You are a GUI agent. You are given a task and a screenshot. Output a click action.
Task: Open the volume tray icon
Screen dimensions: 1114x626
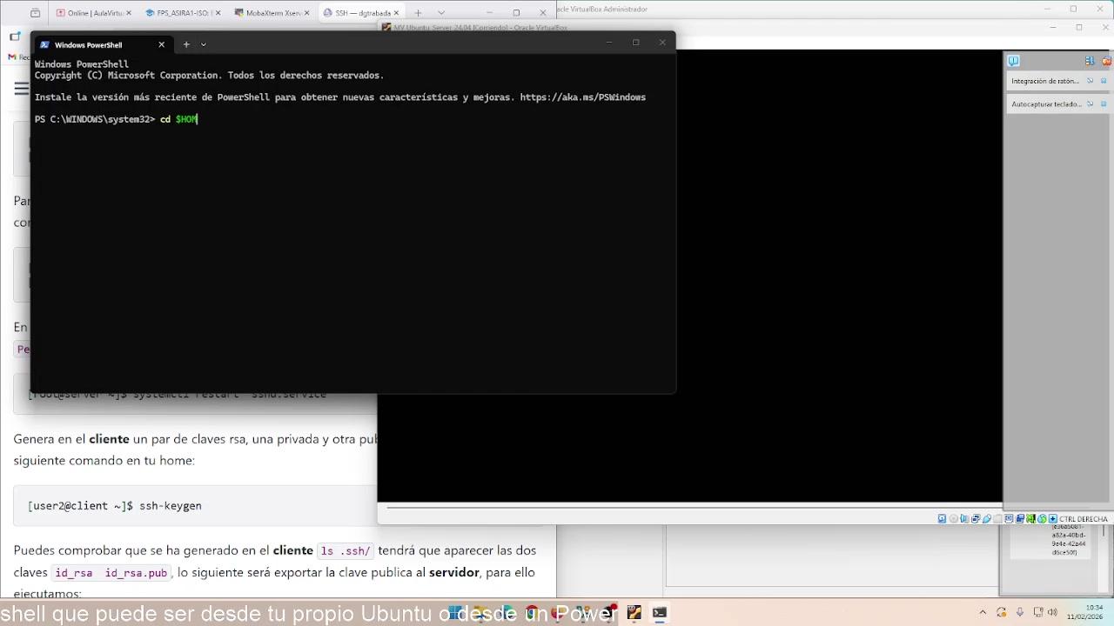point(1052,612)
